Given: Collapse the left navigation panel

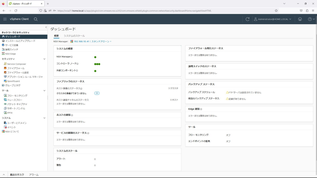Looking at the screenshot, I should pyautogui.click(x=46, y=27).
